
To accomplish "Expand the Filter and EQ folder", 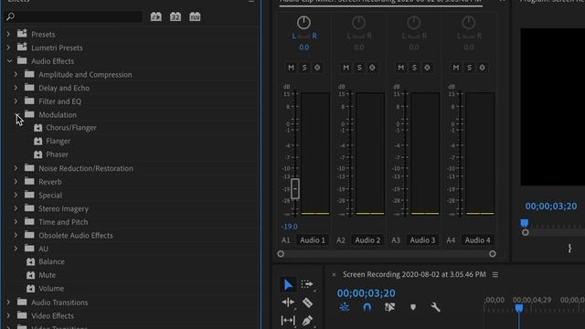I will point(16,101).
